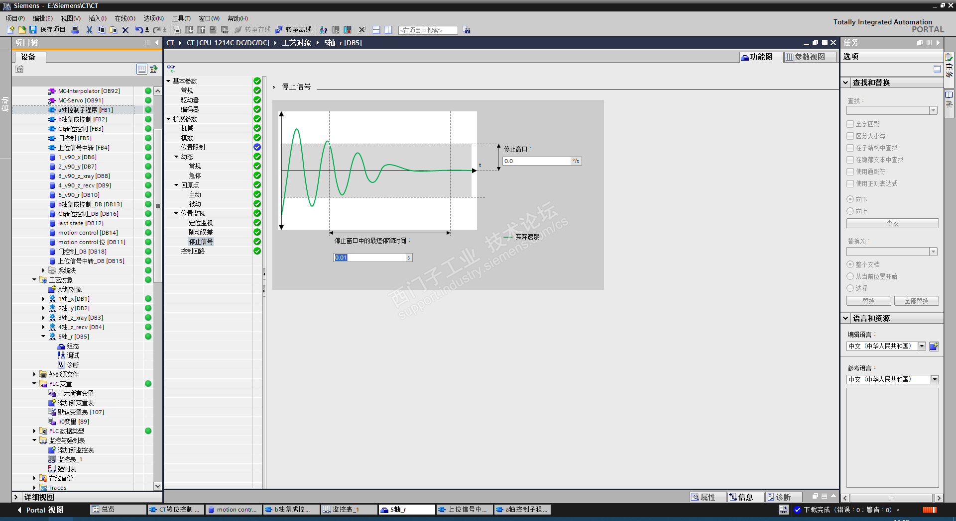Screen dimensions: 956x521
Task: Enable the 全字匹配 checkbox
Action: pyautogui.click(x=850, y=124)
